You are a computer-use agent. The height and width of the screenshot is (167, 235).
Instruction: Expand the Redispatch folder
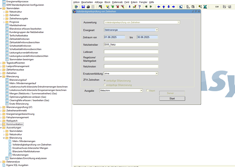pos(1,121)
